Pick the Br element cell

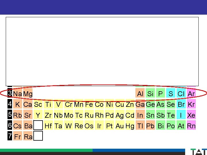(181, 104)
